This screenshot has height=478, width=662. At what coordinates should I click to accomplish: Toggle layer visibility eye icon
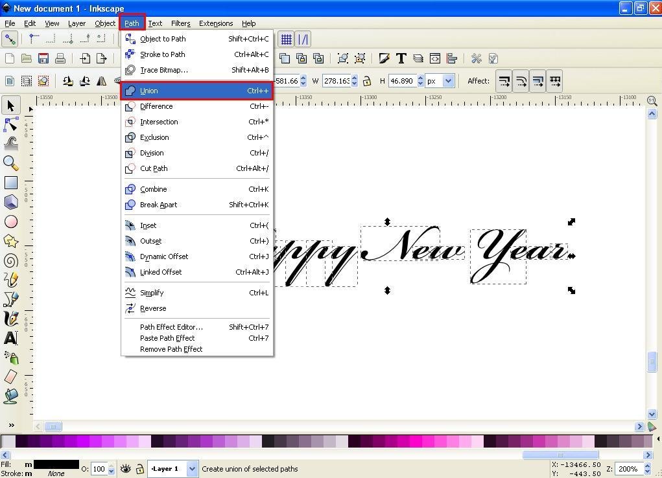125,469
